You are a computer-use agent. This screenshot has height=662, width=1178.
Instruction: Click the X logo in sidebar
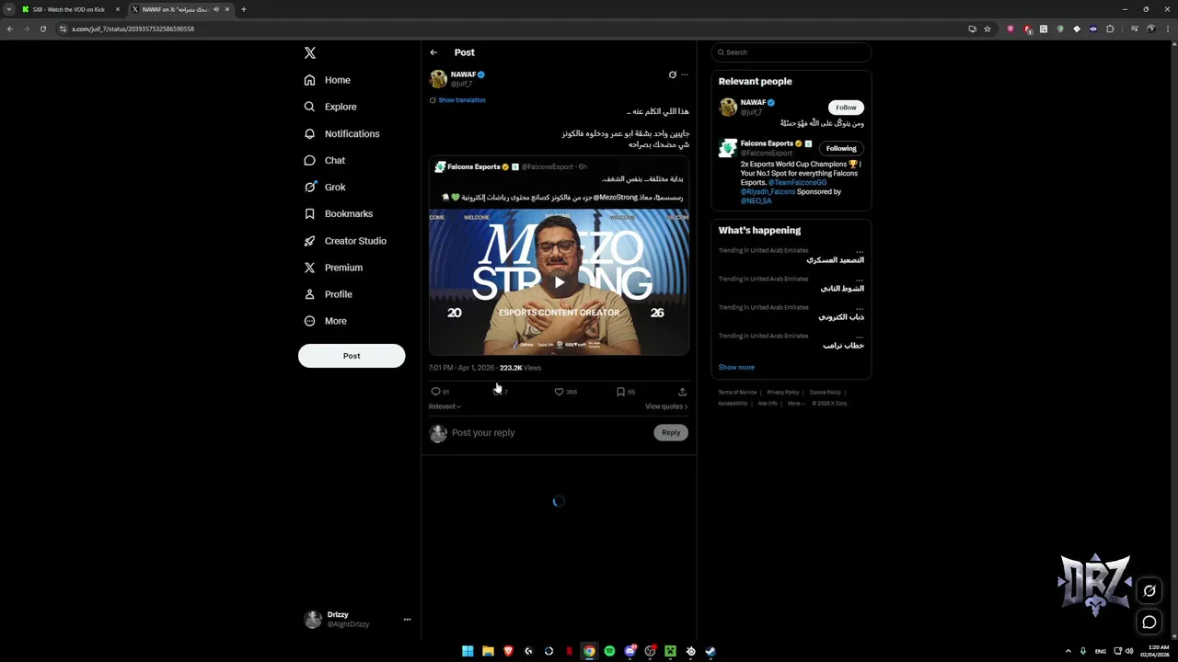(x=310, y=53)
